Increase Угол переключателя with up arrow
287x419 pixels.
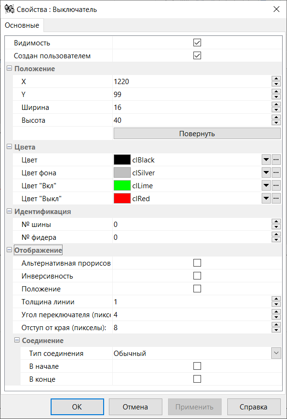coord(276,312)
